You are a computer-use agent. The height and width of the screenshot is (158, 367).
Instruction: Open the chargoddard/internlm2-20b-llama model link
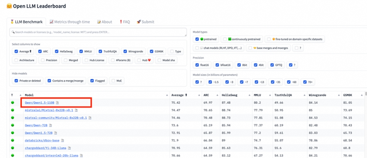52,155
